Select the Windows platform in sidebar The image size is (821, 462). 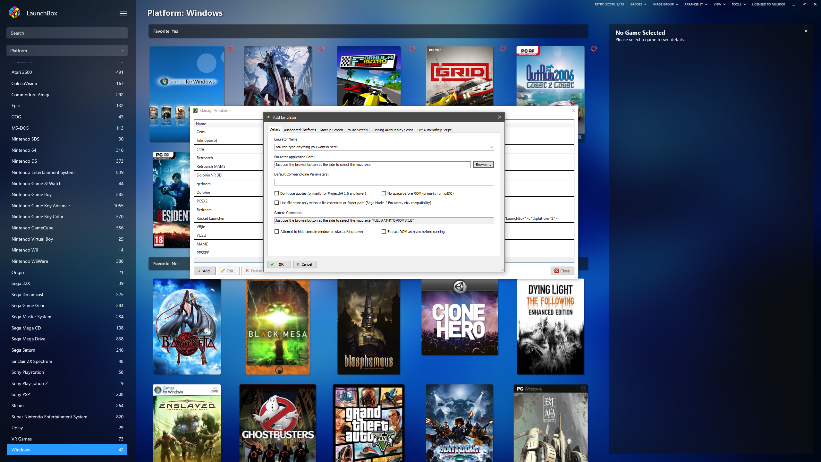(67, 450)
